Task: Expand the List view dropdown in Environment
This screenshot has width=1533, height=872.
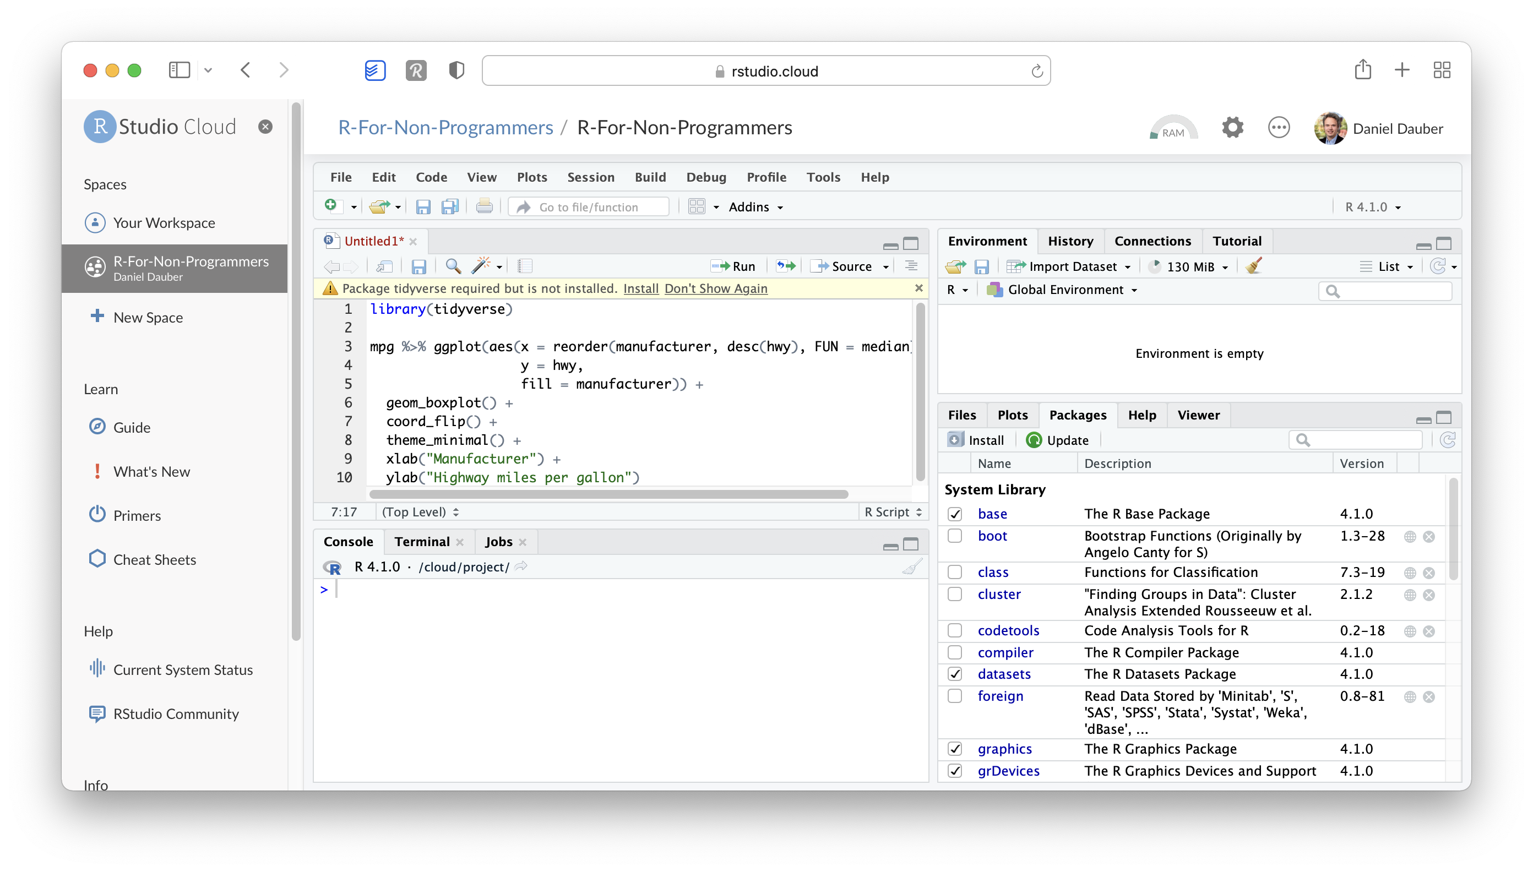Action: [x=1389, y=265]
